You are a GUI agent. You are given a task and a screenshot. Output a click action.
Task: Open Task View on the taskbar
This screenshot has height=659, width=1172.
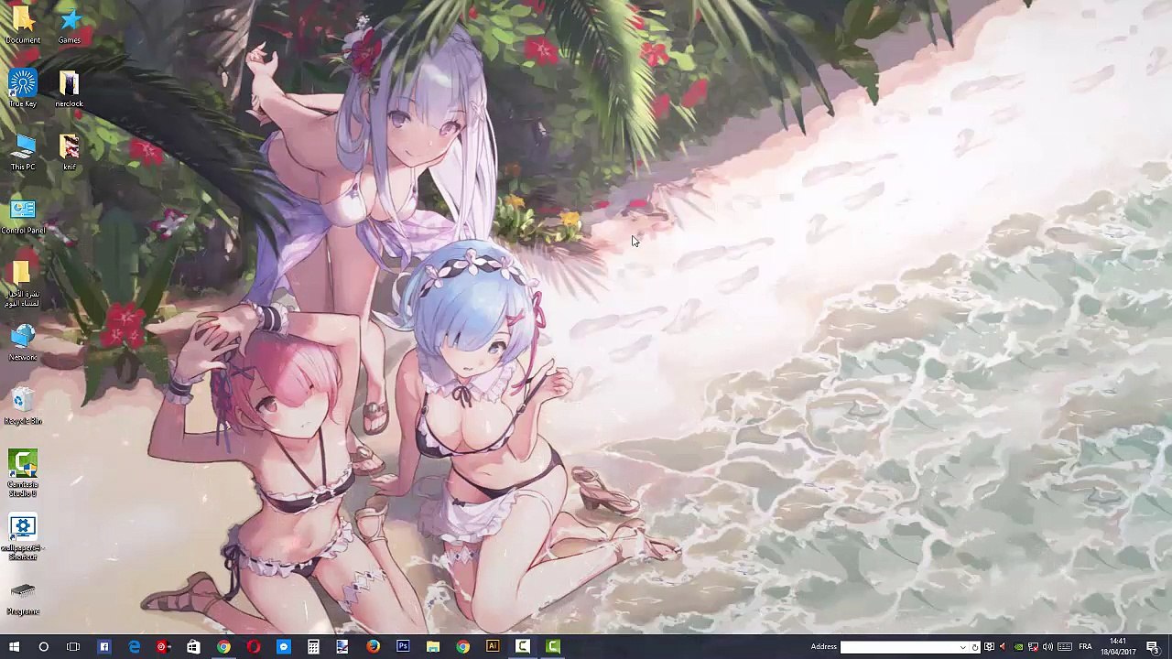pyautogui.click(x=73, y=646)
